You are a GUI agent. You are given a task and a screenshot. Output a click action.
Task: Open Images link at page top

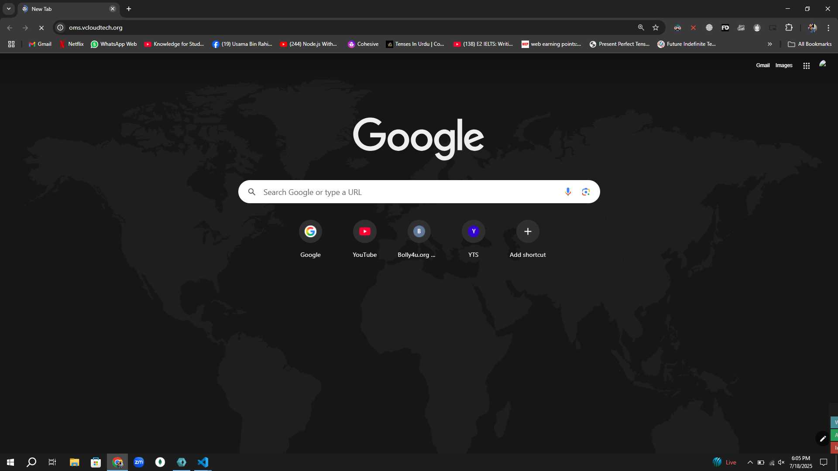784,65
